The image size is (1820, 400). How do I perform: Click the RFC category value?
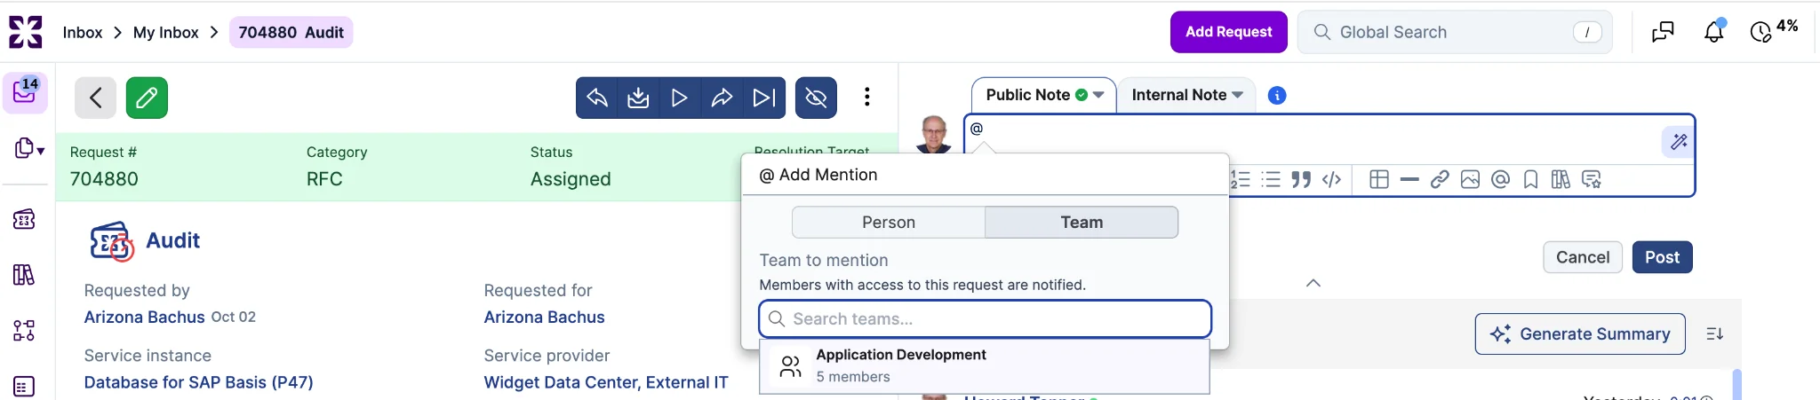[x=324, y=179]
